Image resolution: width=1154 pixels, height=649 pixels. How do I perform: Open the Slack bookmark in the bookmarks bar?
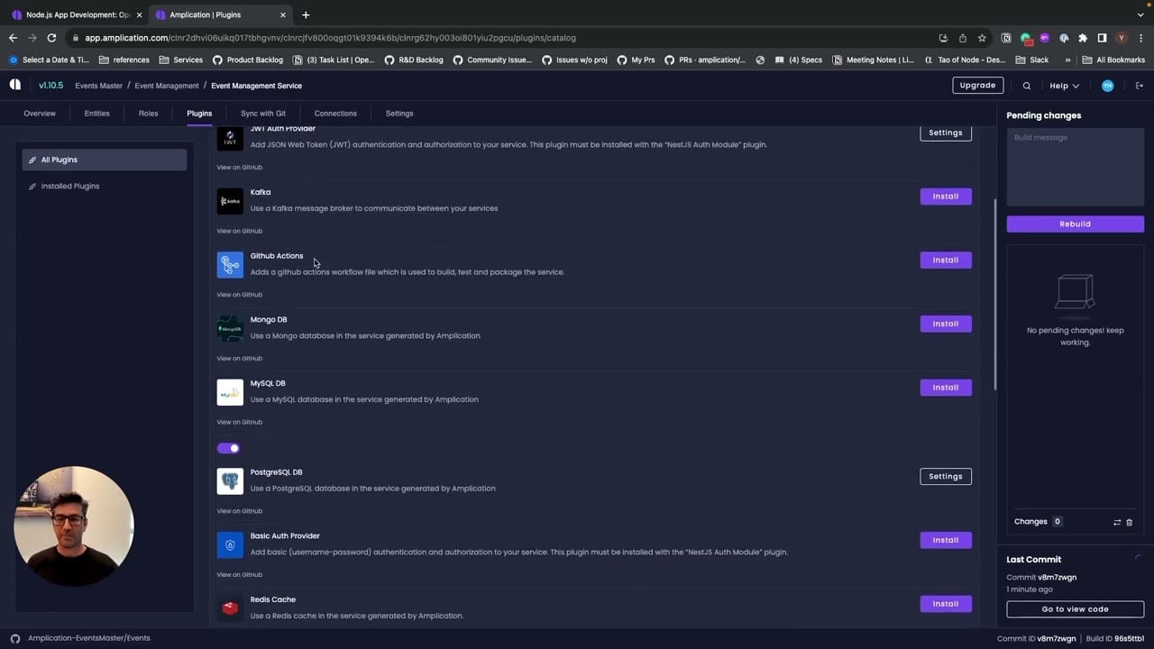(1032, 59)
